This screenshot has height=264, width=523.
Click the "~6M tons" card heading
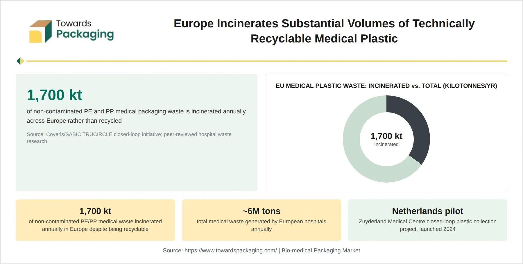[x=261, y=211]
